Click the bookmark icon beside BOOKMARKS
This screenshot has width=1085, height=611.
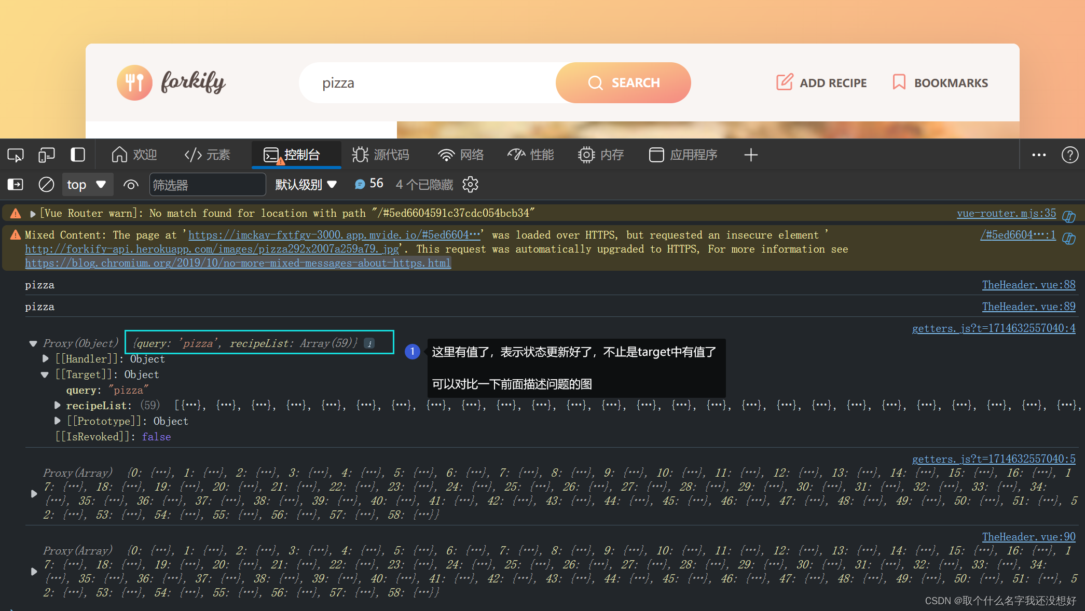[899, 82]
